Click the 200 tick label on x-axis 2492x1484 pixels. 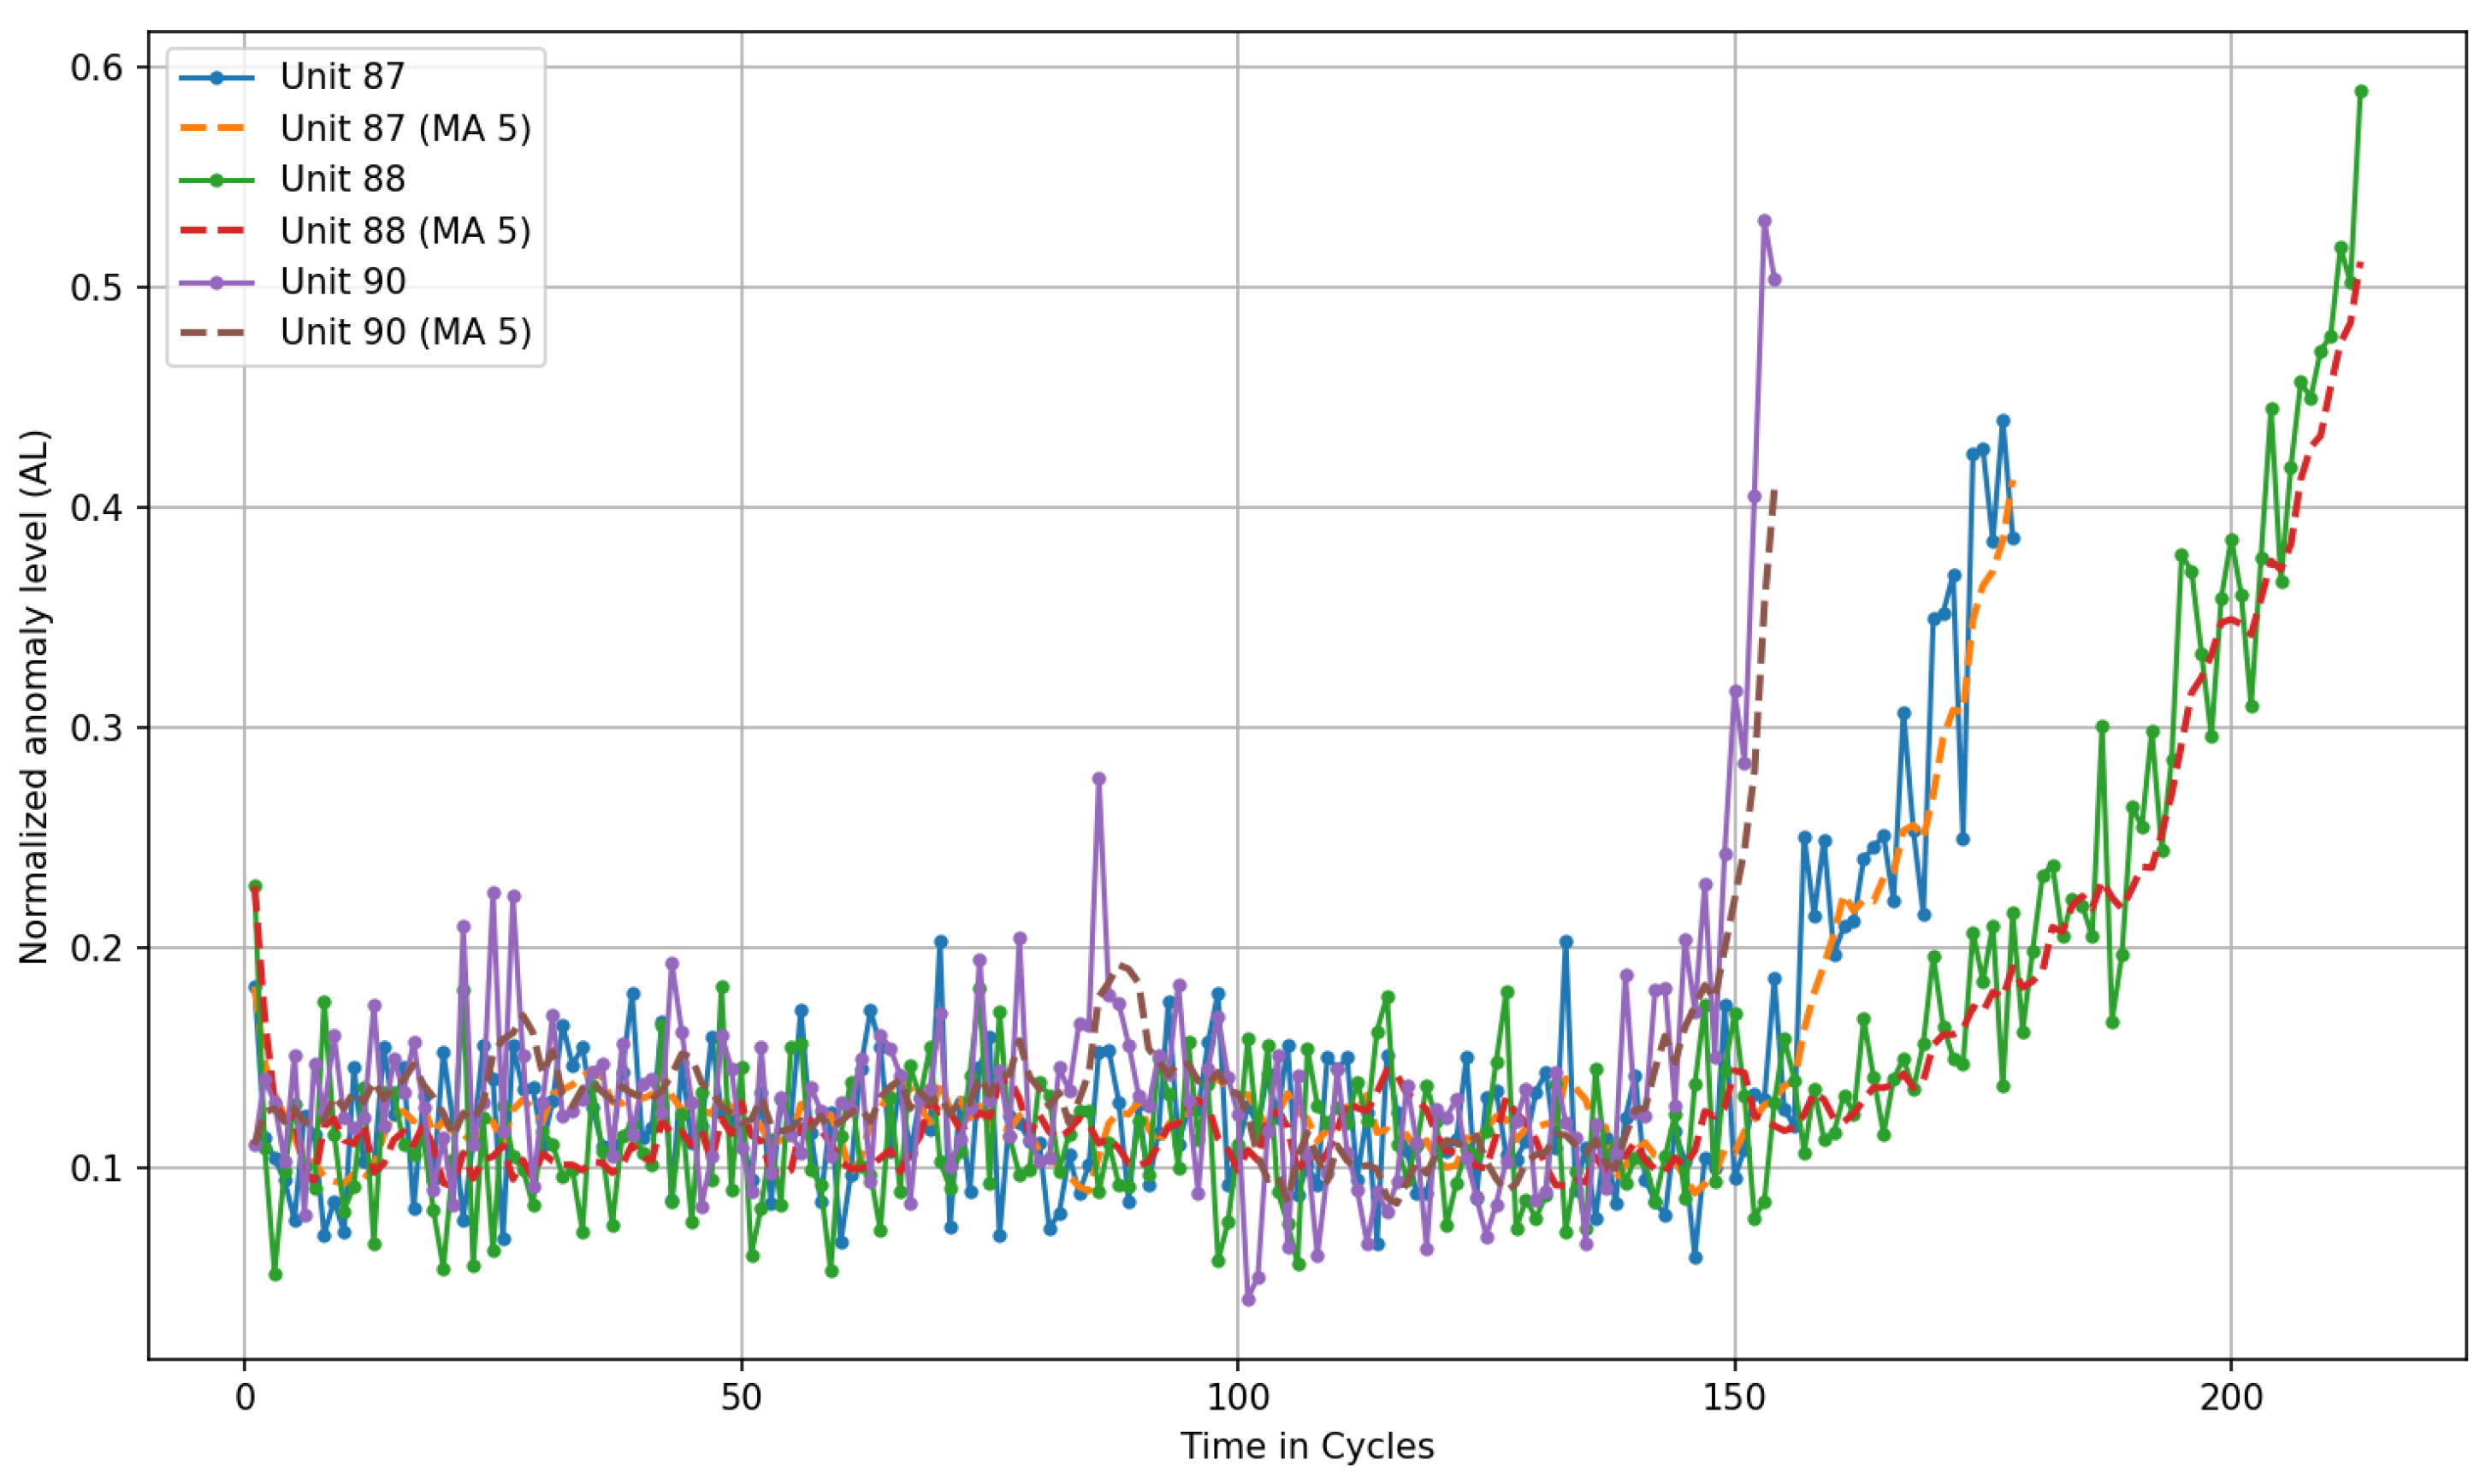tap(2230, 1398)
